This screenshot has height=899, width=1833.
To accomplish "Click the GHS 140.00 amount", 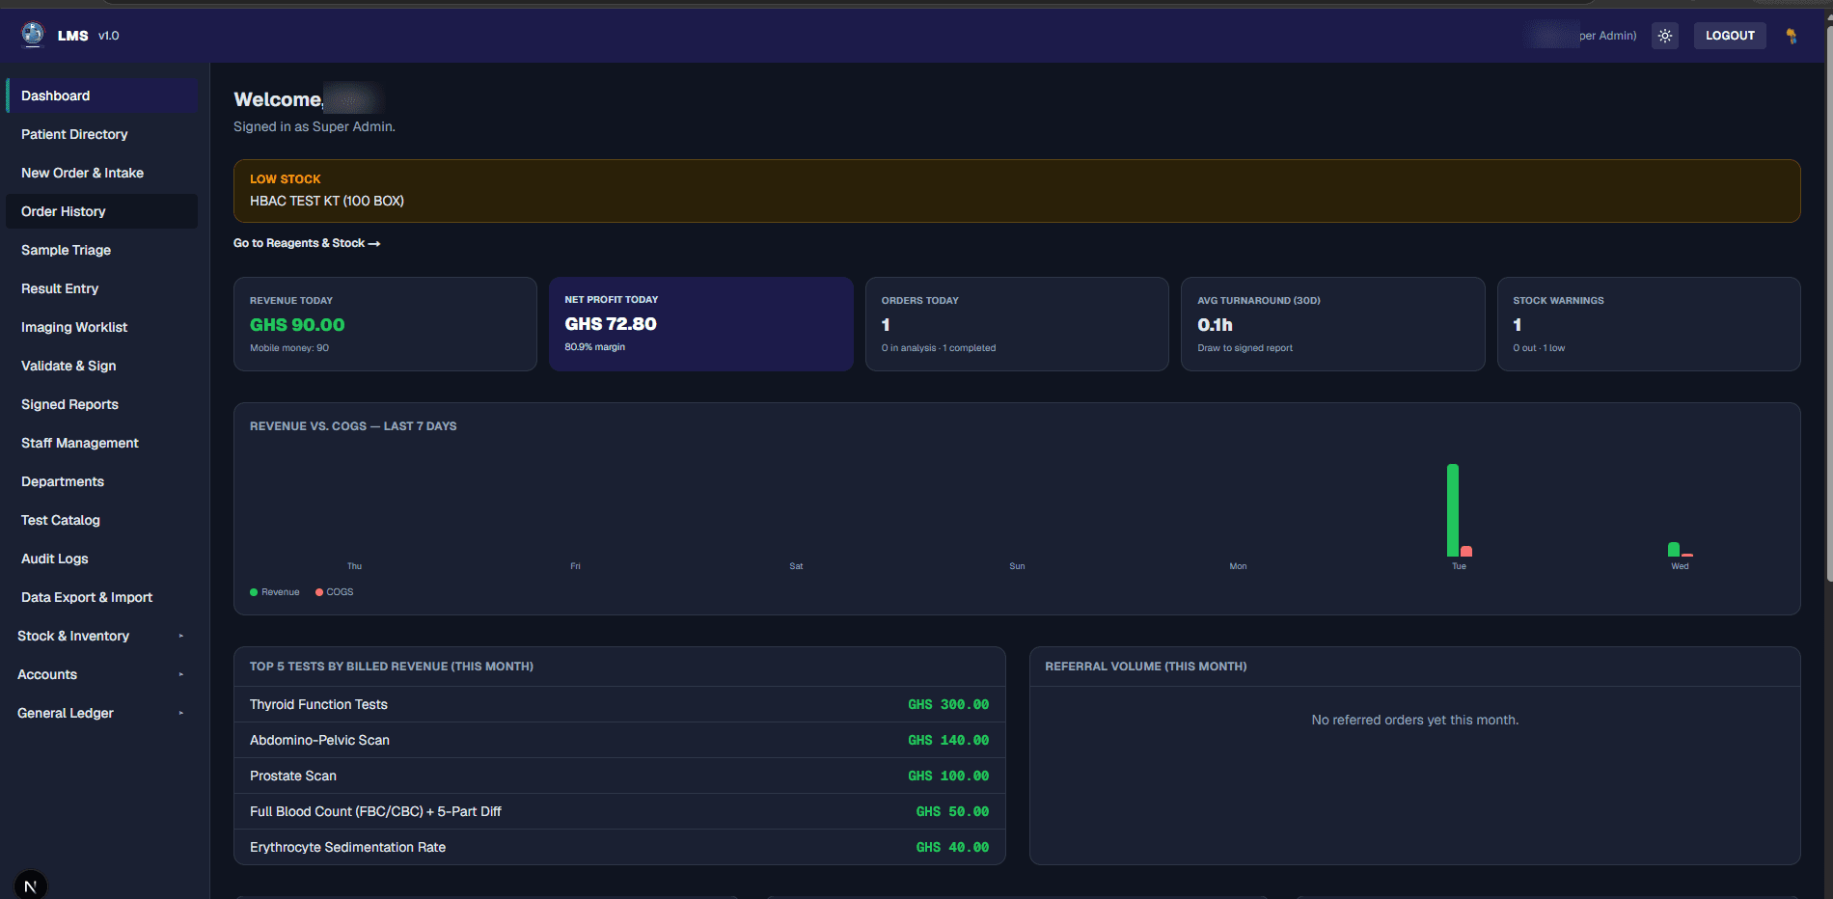I will 948,740.
